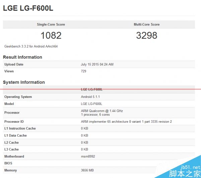Select the System Information heading
The image size is (201, 178).
24,82
